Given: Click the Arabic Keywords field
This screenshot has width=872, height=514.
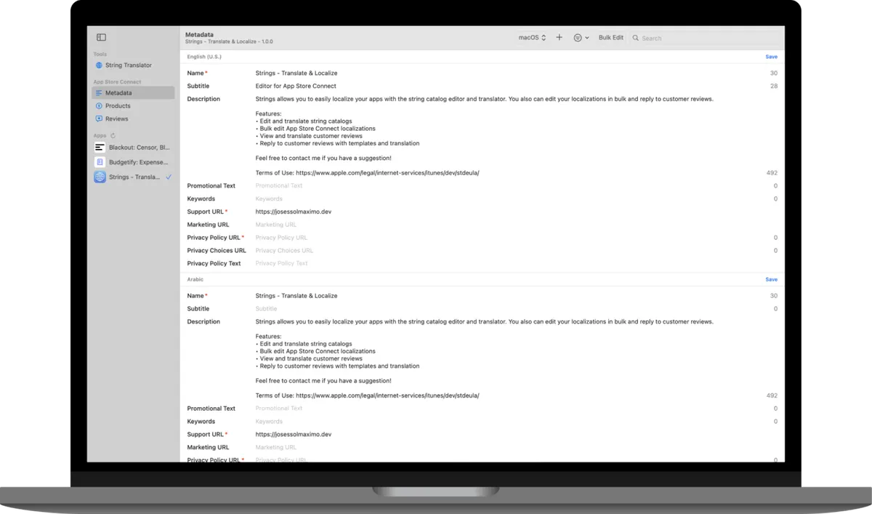Looking at the screenshot, I should point(509,422).
